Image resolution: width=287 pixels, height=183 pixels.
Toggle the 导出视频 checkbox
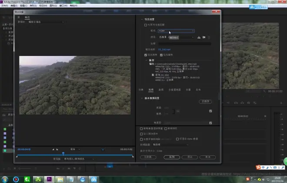tap(146, 55)
